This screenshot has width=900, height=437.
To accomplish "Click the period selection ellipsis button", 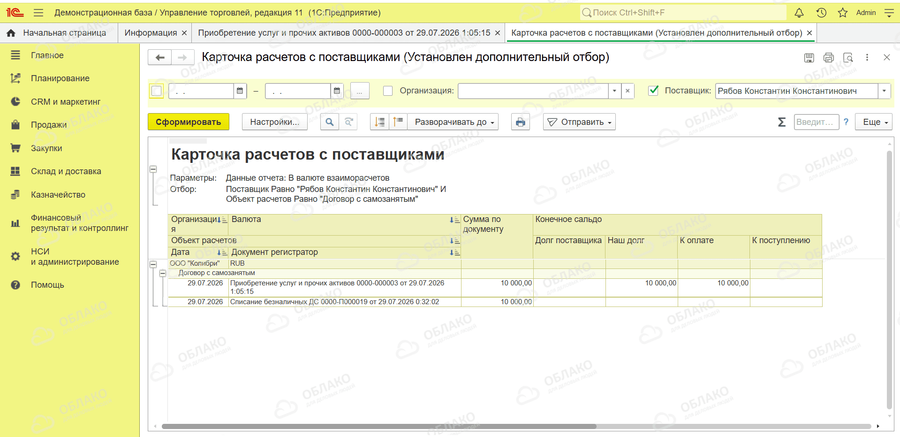I will [360, 91].
